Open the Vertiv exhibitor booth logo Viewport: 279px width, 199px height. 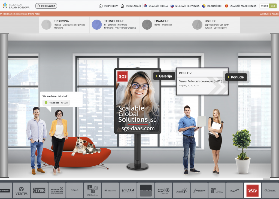[x=21, y=190]
